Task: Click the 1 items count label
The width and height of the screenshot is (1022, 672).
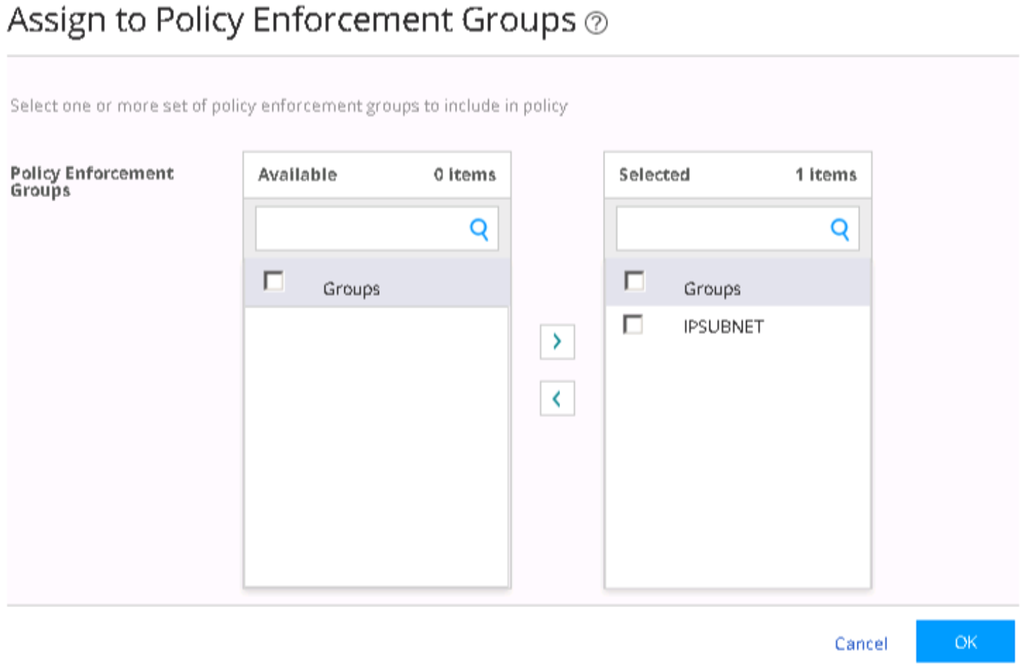Action: click(x=826, y=175)
